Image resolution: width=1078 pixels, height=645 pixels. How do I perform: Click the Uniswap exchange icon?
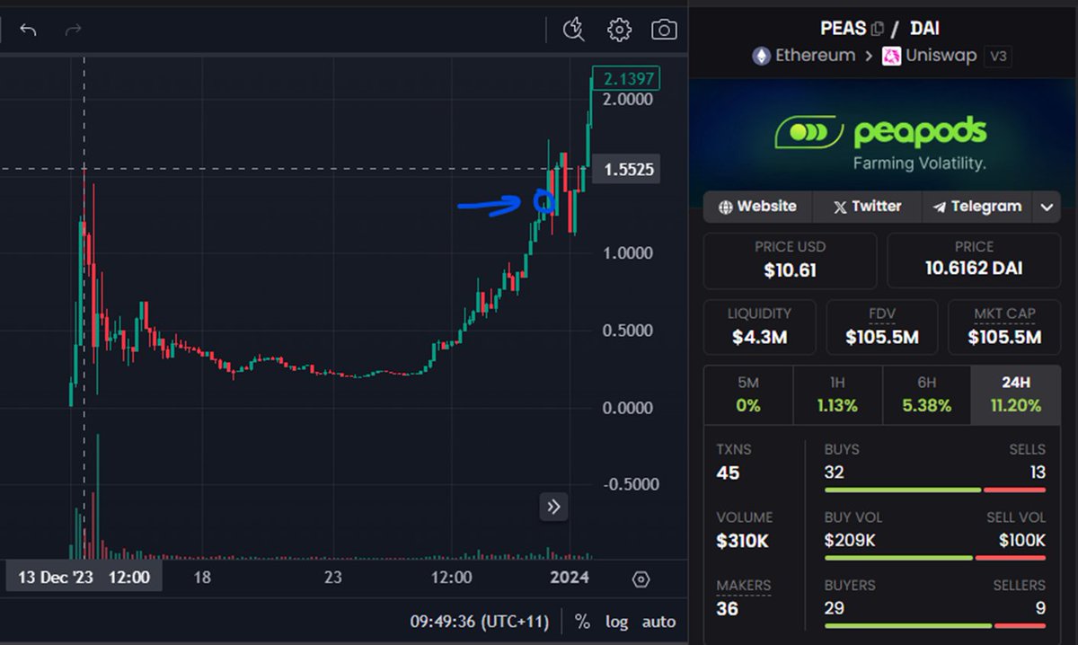pyautogui.click(x=892, y=56)
